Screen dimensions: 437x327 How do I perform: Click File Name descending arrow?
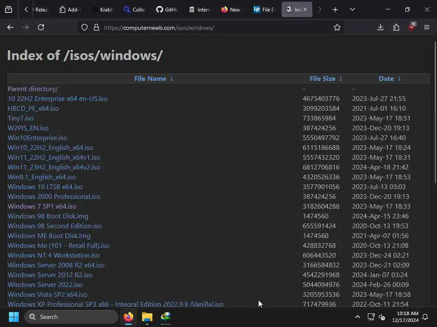(x=172, y=79)
